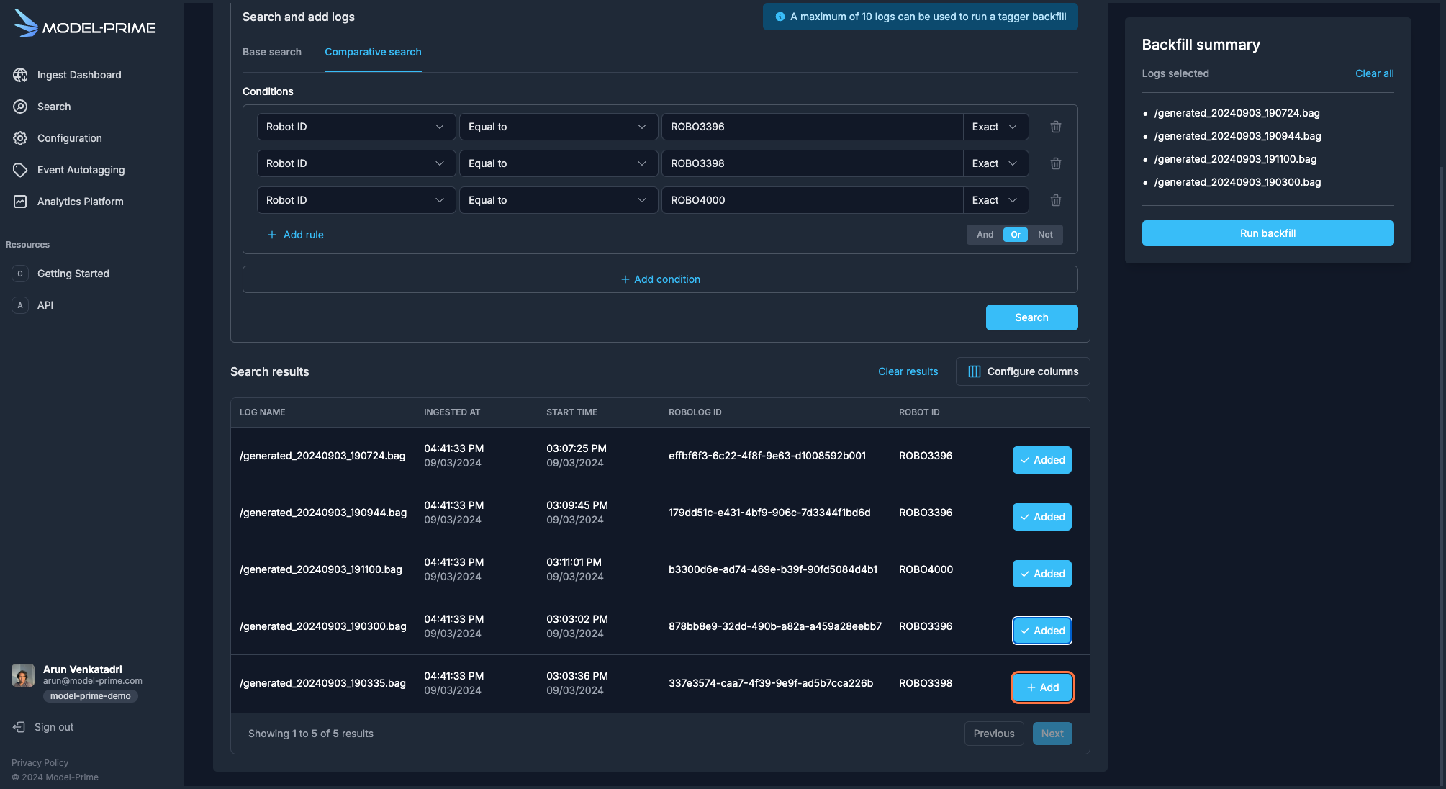This screenshot has width=1446, height=789.
Task: Open Exact match dropdown for ROBO4000
Action: 995,200
